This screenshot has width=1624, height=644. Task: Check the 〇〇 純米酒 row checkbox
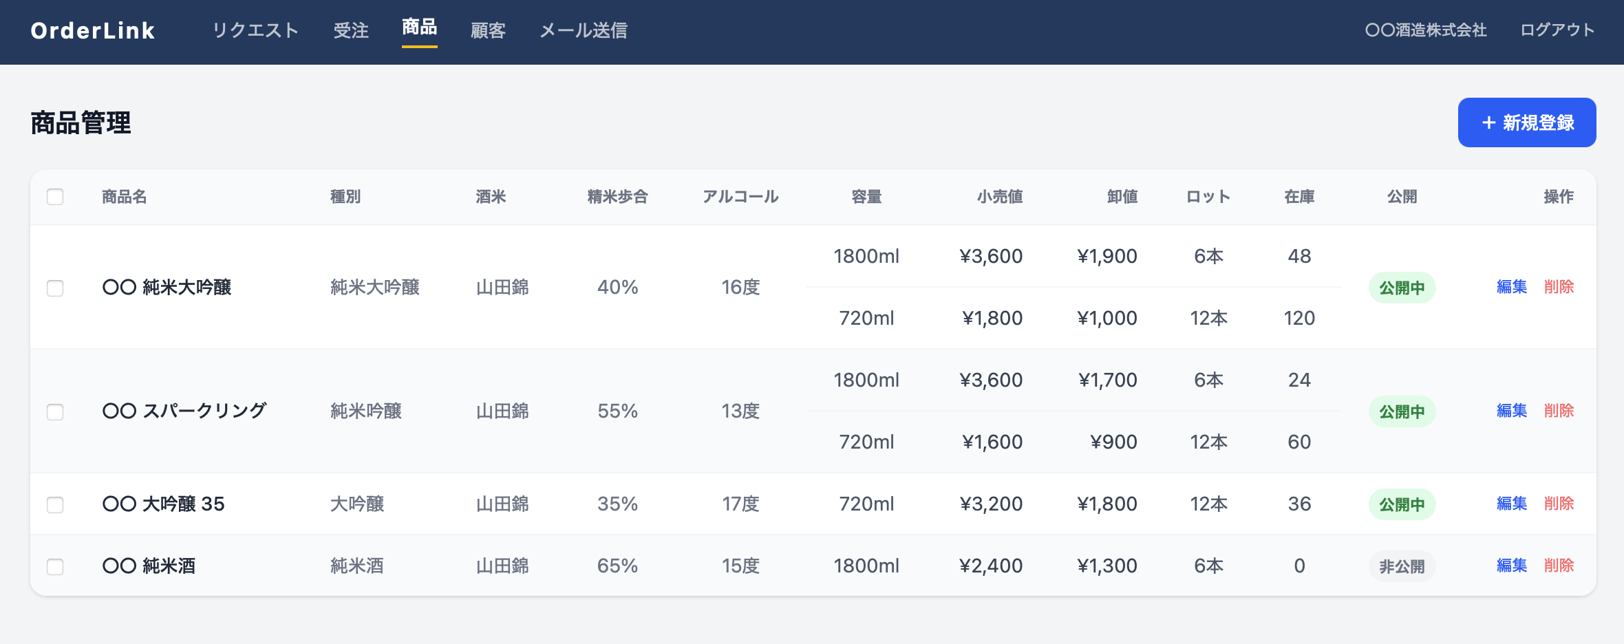55,566
